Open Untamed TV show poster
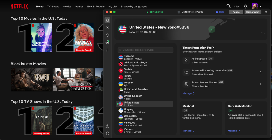Image resolution: width=272 pixels, height=140 pixels. click(x=42, y=121)
